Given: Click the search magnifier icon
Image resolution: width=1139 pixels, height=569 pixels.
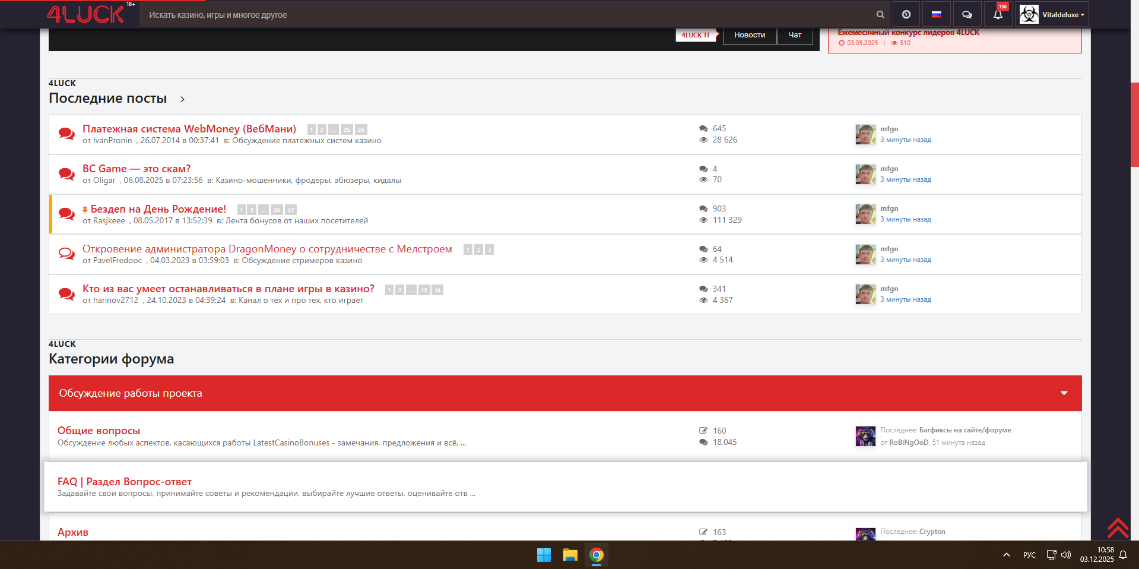Looking at the screenshot, I should click(x=880, y=15).
